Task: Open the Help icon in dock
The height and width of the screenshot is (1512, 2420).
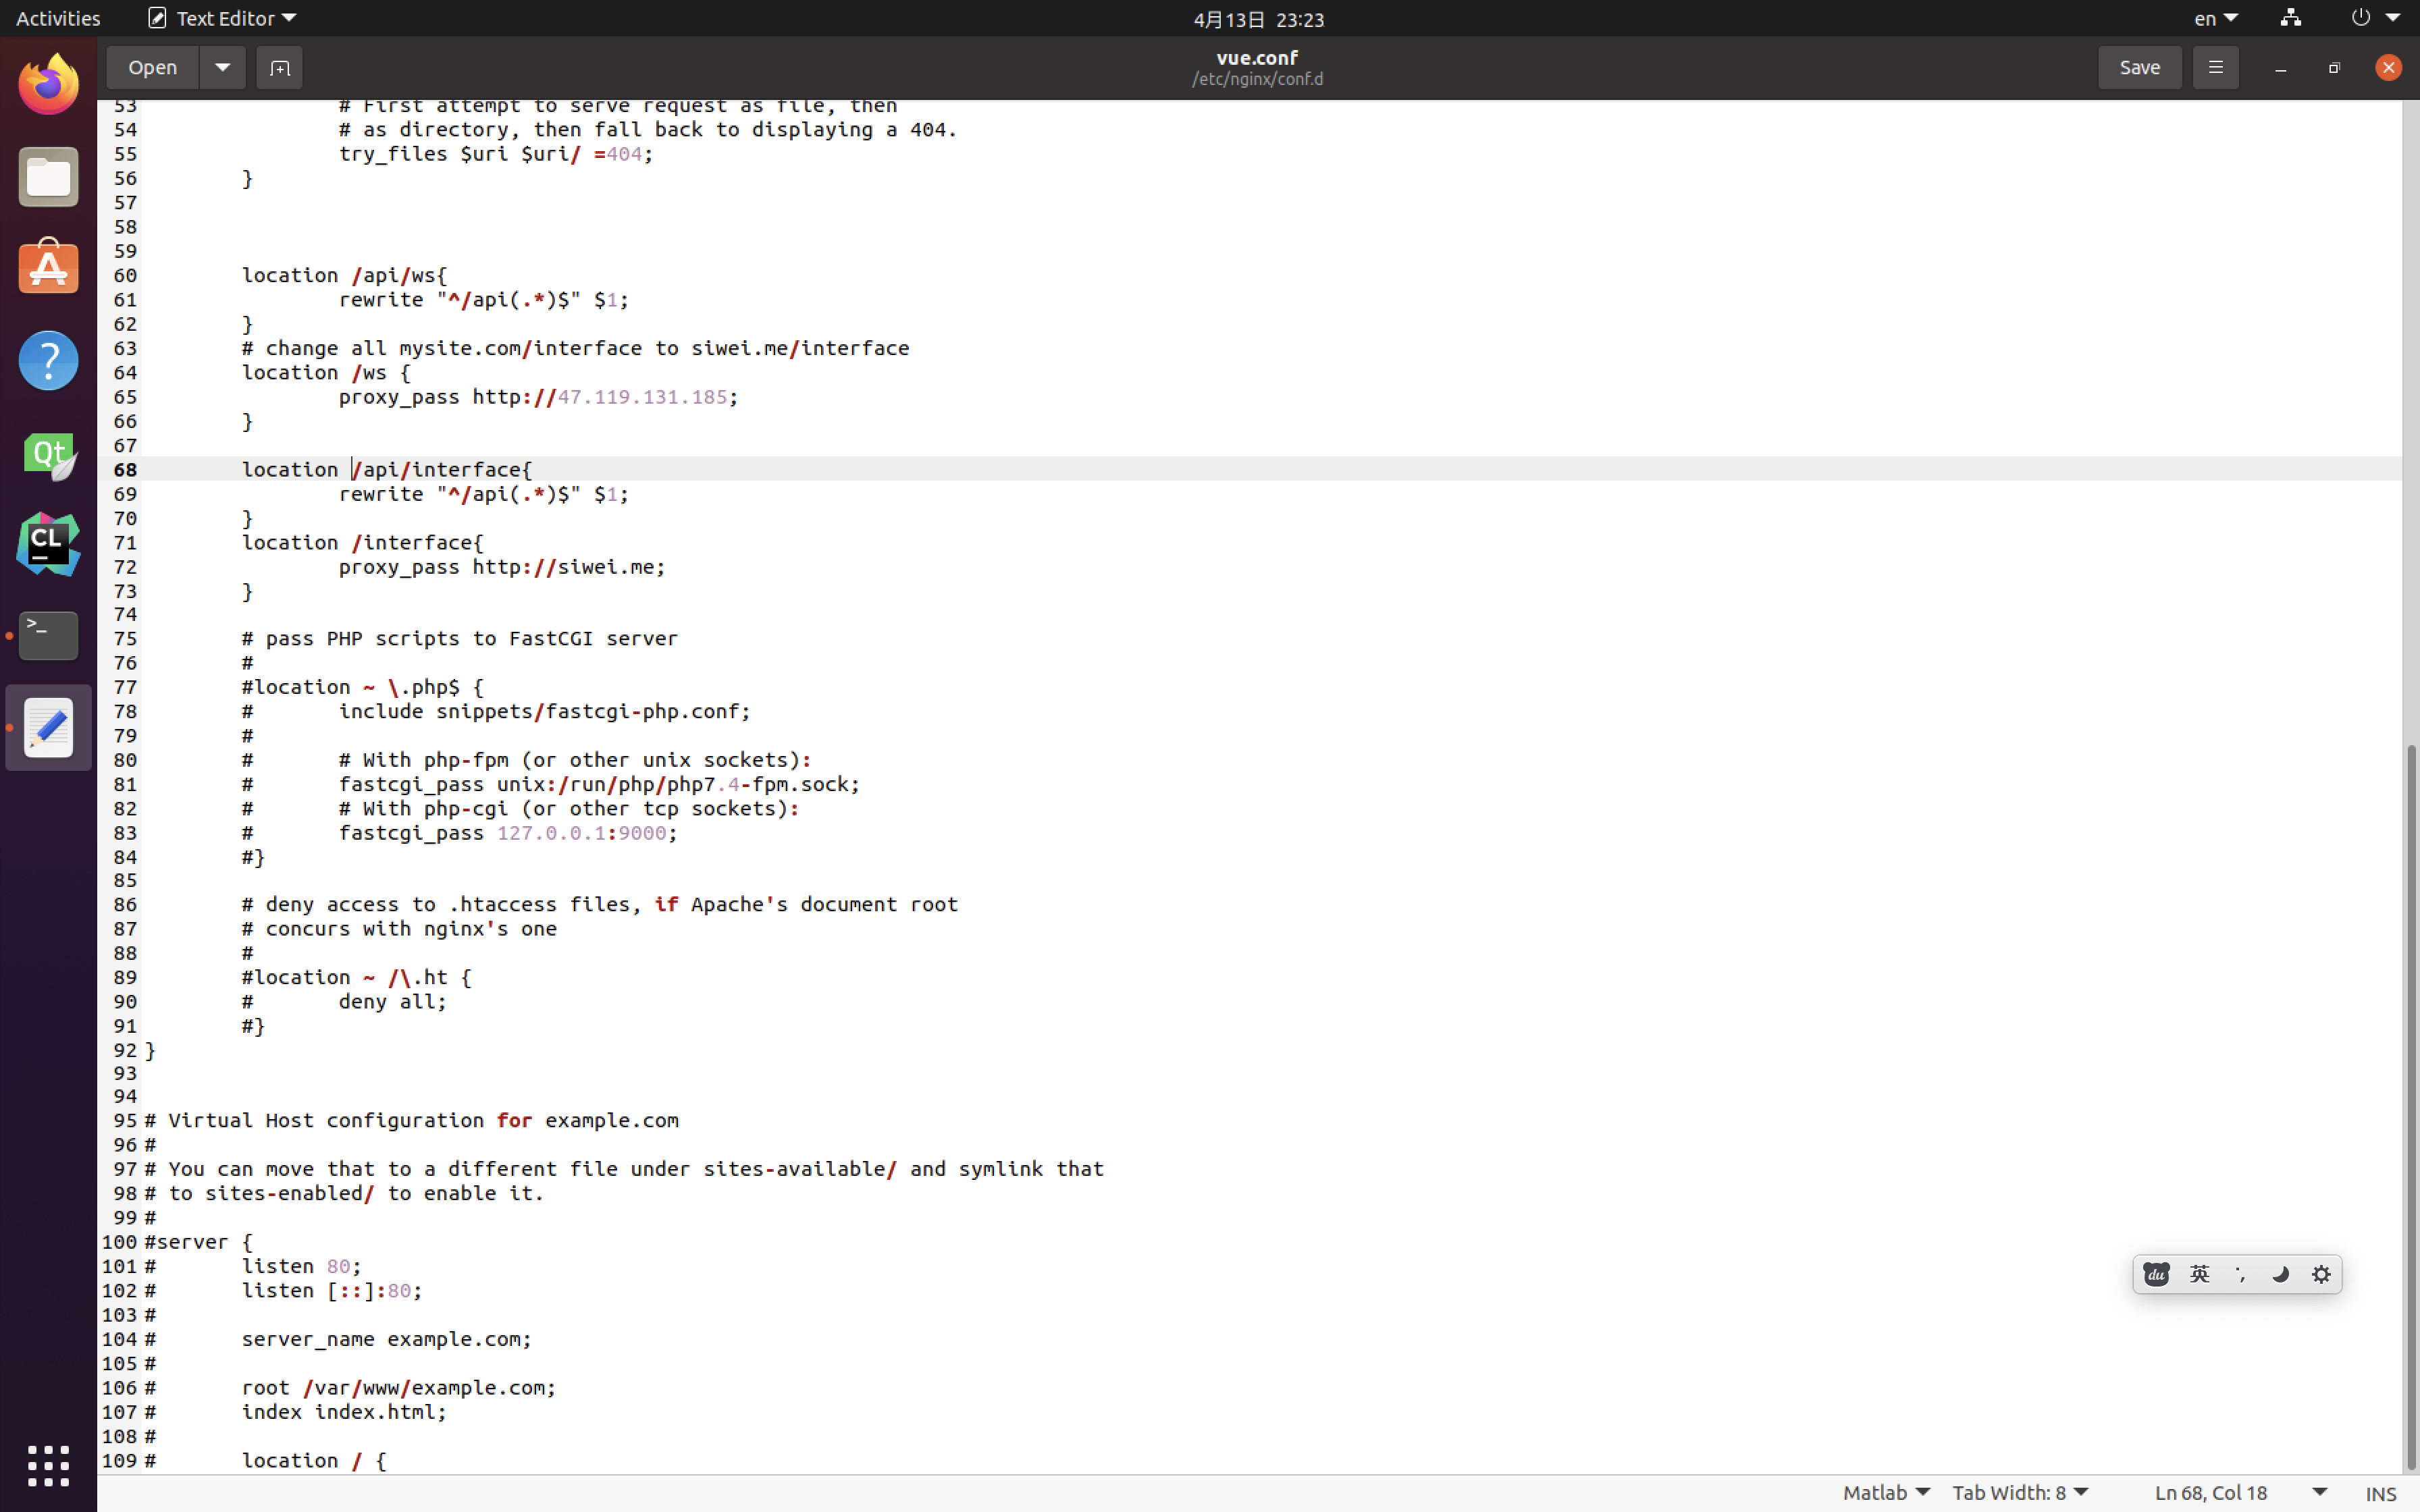Action: tap(48, 361)
